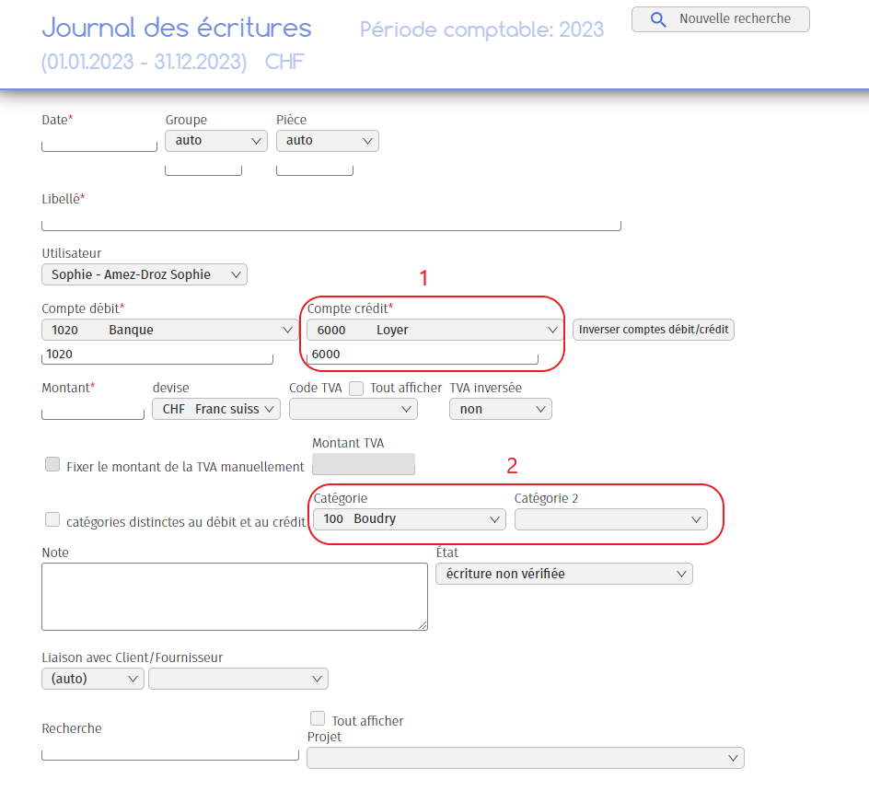Open the Pièce auto dropdown

coord(327,141)
